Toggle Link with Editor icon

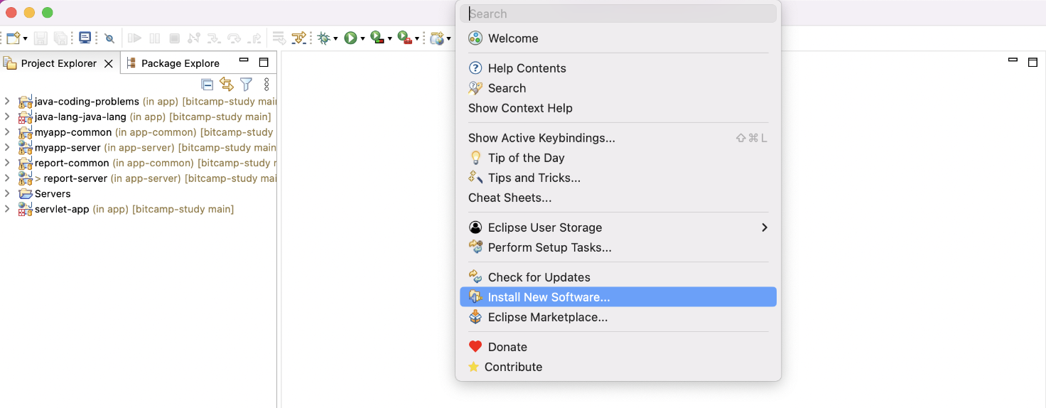(227, 85)
